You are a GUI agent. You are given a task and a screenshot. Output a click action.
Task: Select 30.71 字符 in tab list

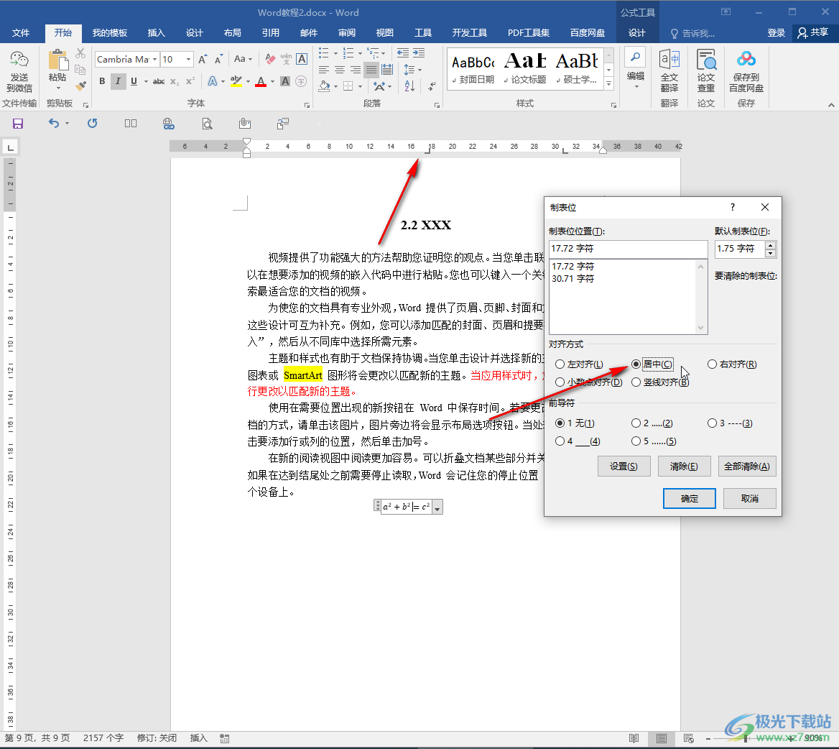click(573, 278)
